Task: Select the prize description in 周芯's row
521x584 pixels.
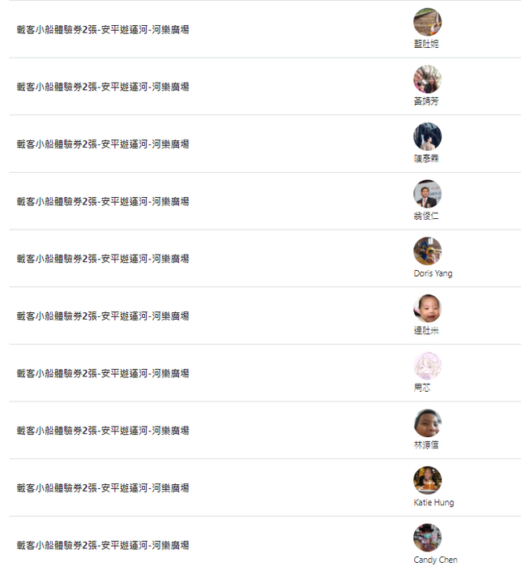Action: (103, 373)
